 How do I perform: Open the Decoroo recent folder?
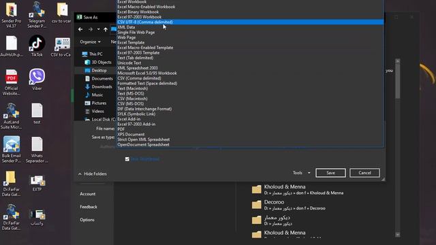click(289, 205)
